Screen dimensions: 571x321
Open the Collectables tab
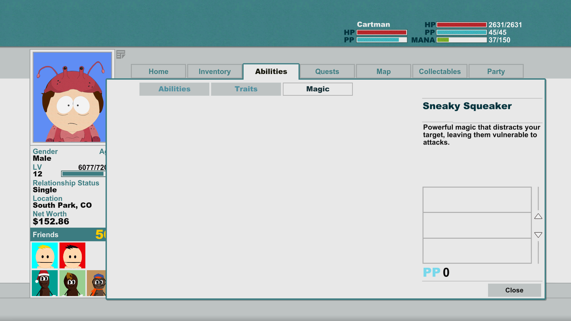pyautogui.click(x=440, y=71)
